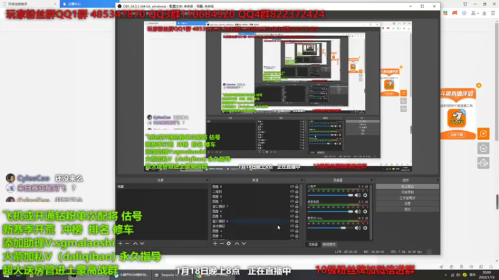Open the browser downloads icon
Image resolution: width=499 pixels, height=280 pixels.
pos(485,13)
